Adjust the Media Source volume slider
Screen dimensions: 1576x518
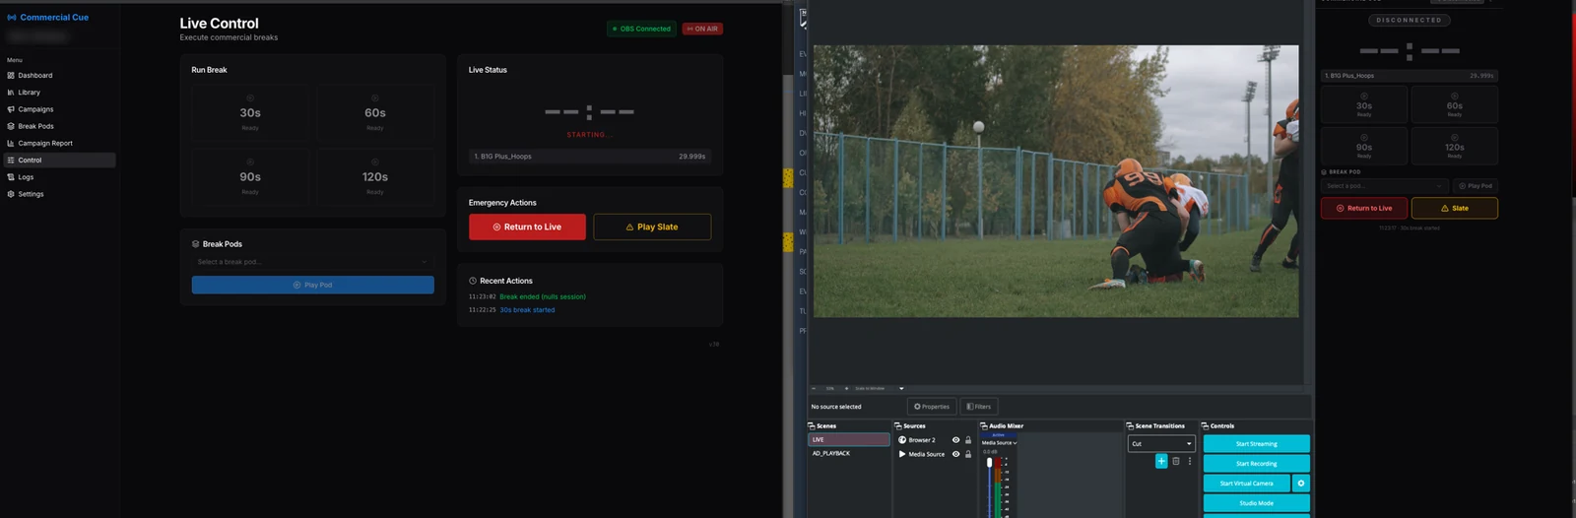(x=989, y=486)
